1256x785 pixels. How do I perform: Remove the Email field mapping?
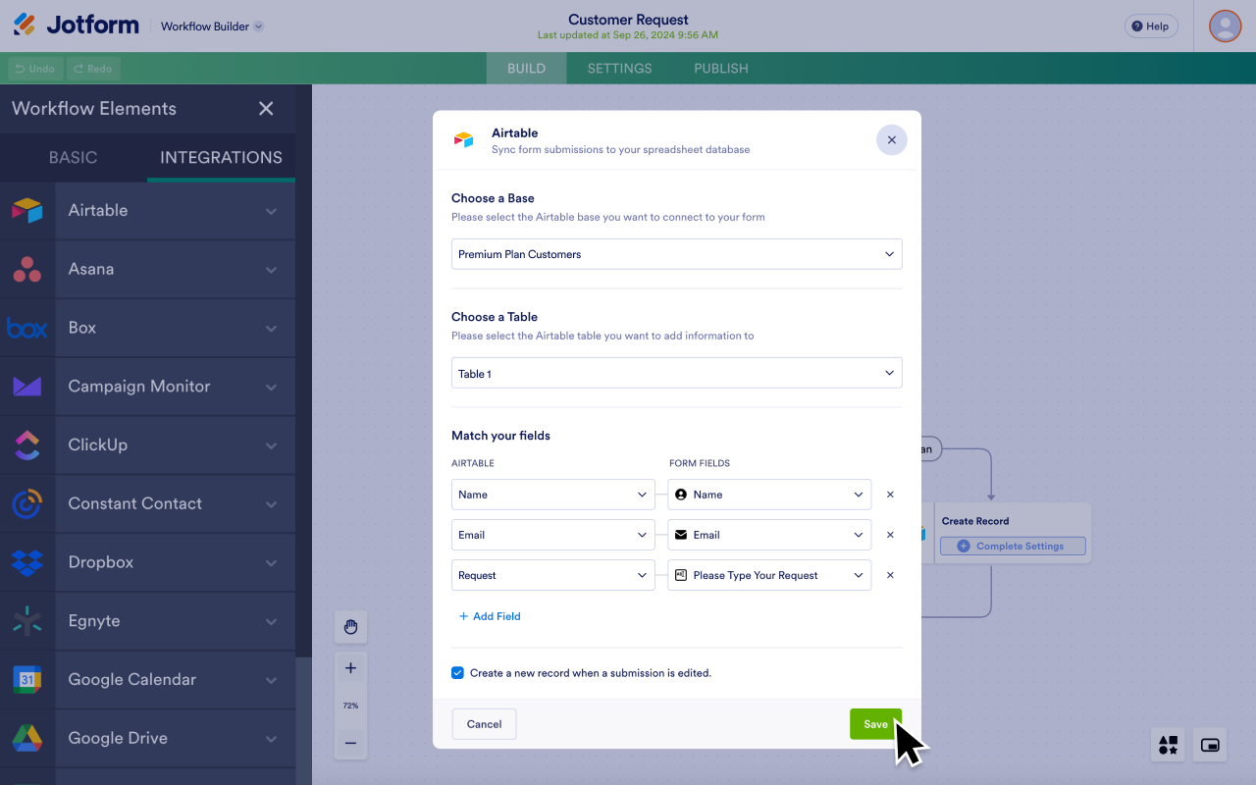point(890,535)
